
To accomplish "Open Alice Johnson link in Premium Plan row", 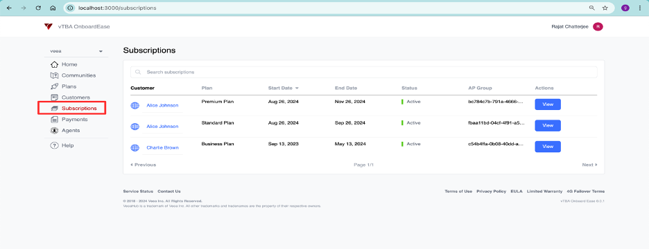I will [x=162, y=106].
